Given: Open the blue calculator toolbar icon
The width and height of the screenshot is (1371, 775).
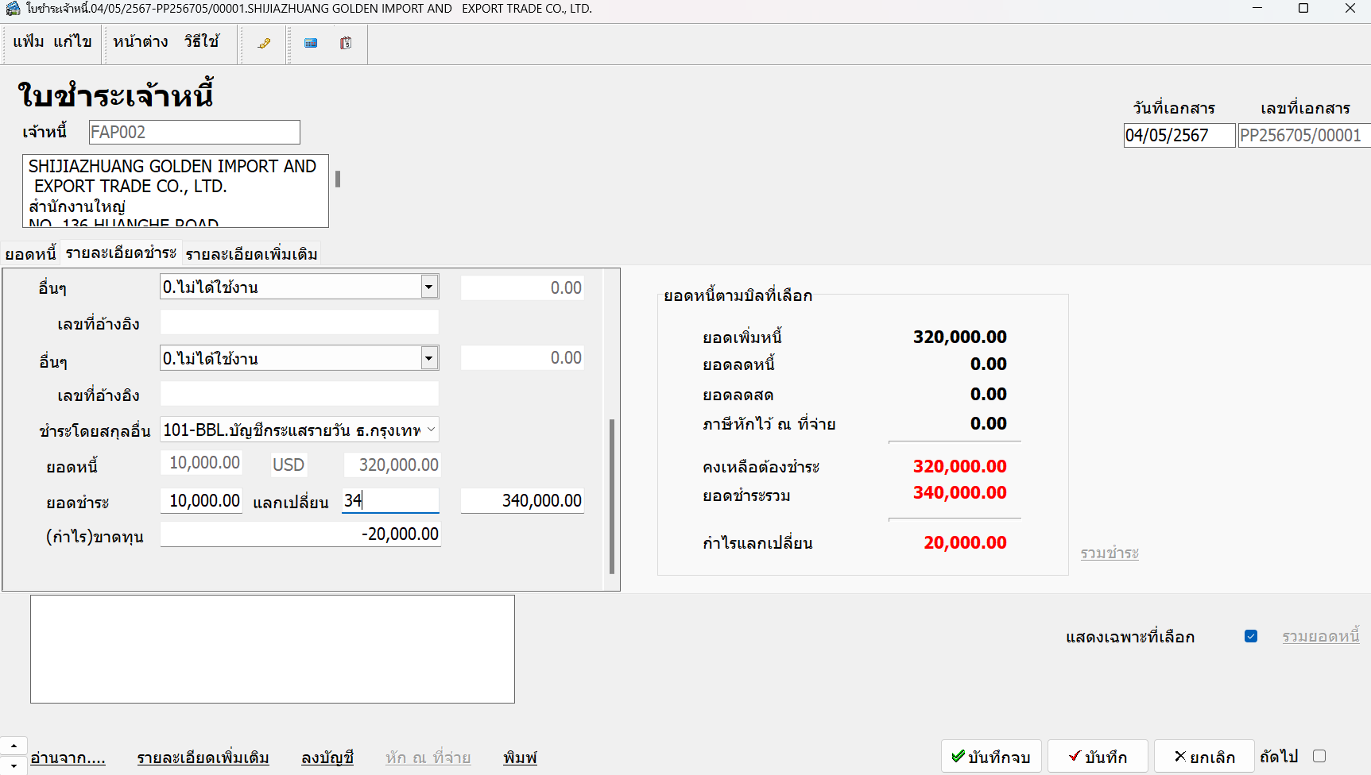Looking at the screenshot, I should click(311, 44).
